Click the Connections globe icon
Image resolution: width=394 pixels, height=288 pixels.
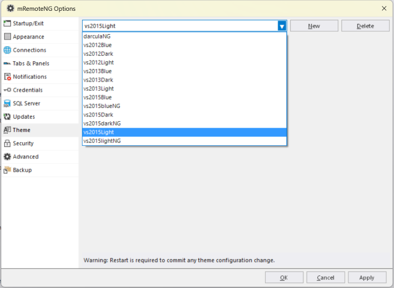tap(7, 50)
